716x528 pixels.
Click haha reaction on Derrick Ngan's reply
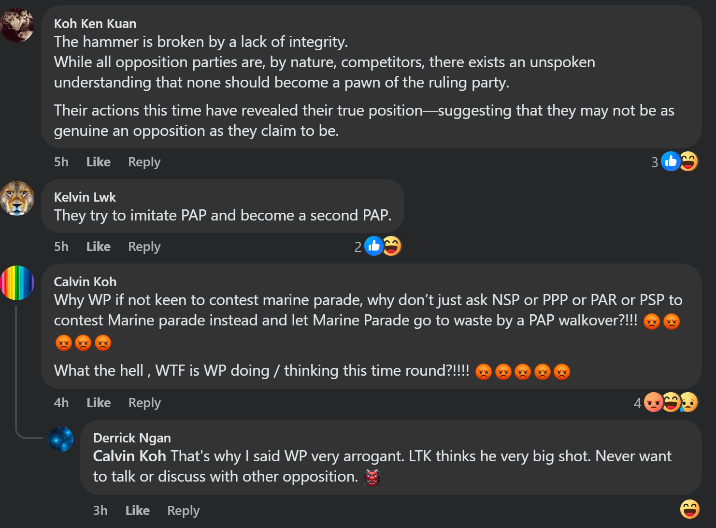pyautogui.click(x=689, y=510)
